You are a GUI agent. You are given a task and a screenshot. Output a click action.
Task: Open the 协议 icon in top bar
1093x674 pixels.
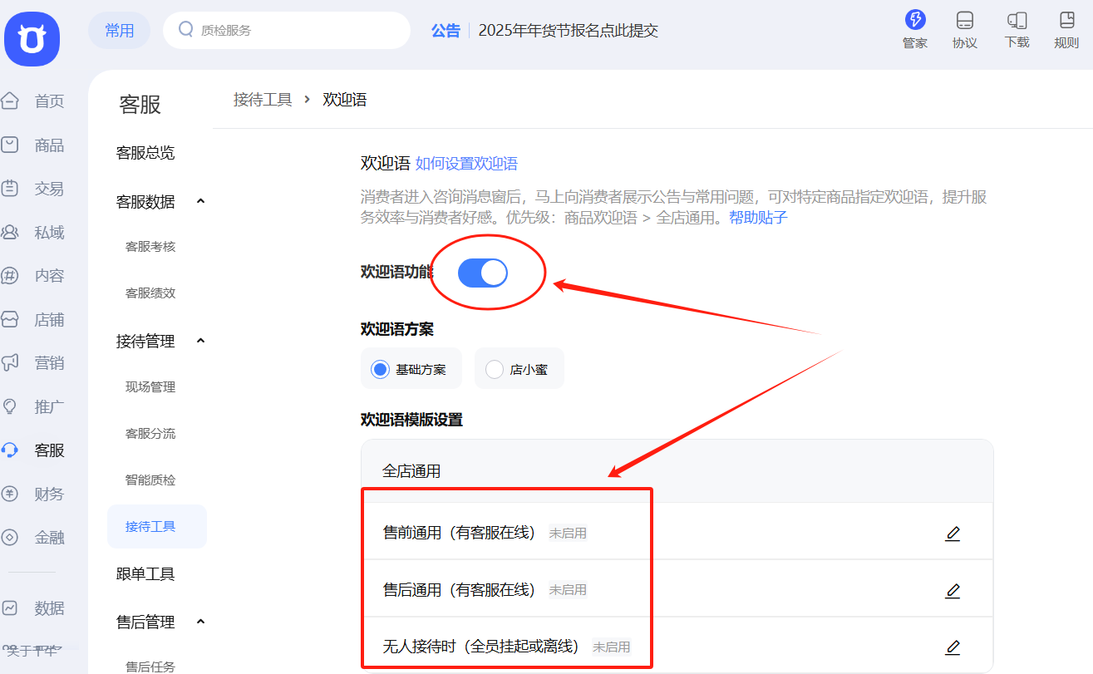[965, 21]
